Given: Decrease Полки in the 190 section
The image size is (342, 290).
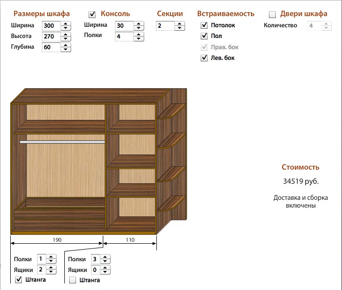Looking at the screenshot, I should [51, 261].
